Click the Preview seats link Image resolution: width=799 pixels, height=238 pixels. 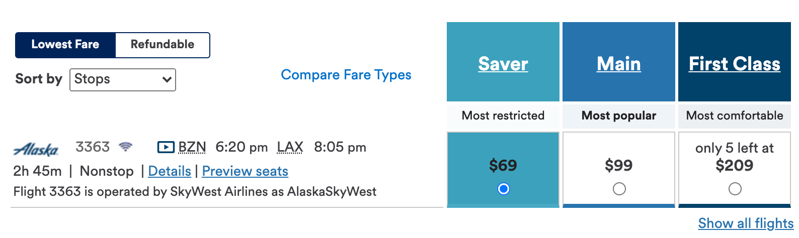tap(245, 171)
